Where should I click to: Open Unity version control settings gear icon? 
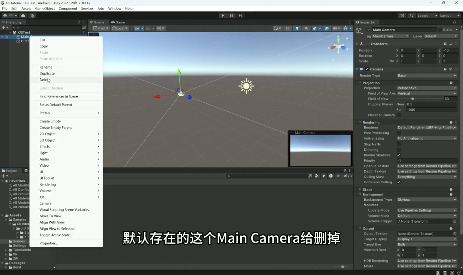click(x=32, y=16)
